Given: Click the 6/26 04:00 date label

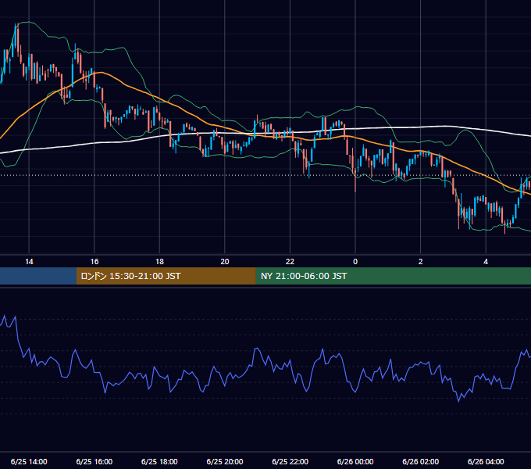Looking at the screenshot, I should (486, 461).
